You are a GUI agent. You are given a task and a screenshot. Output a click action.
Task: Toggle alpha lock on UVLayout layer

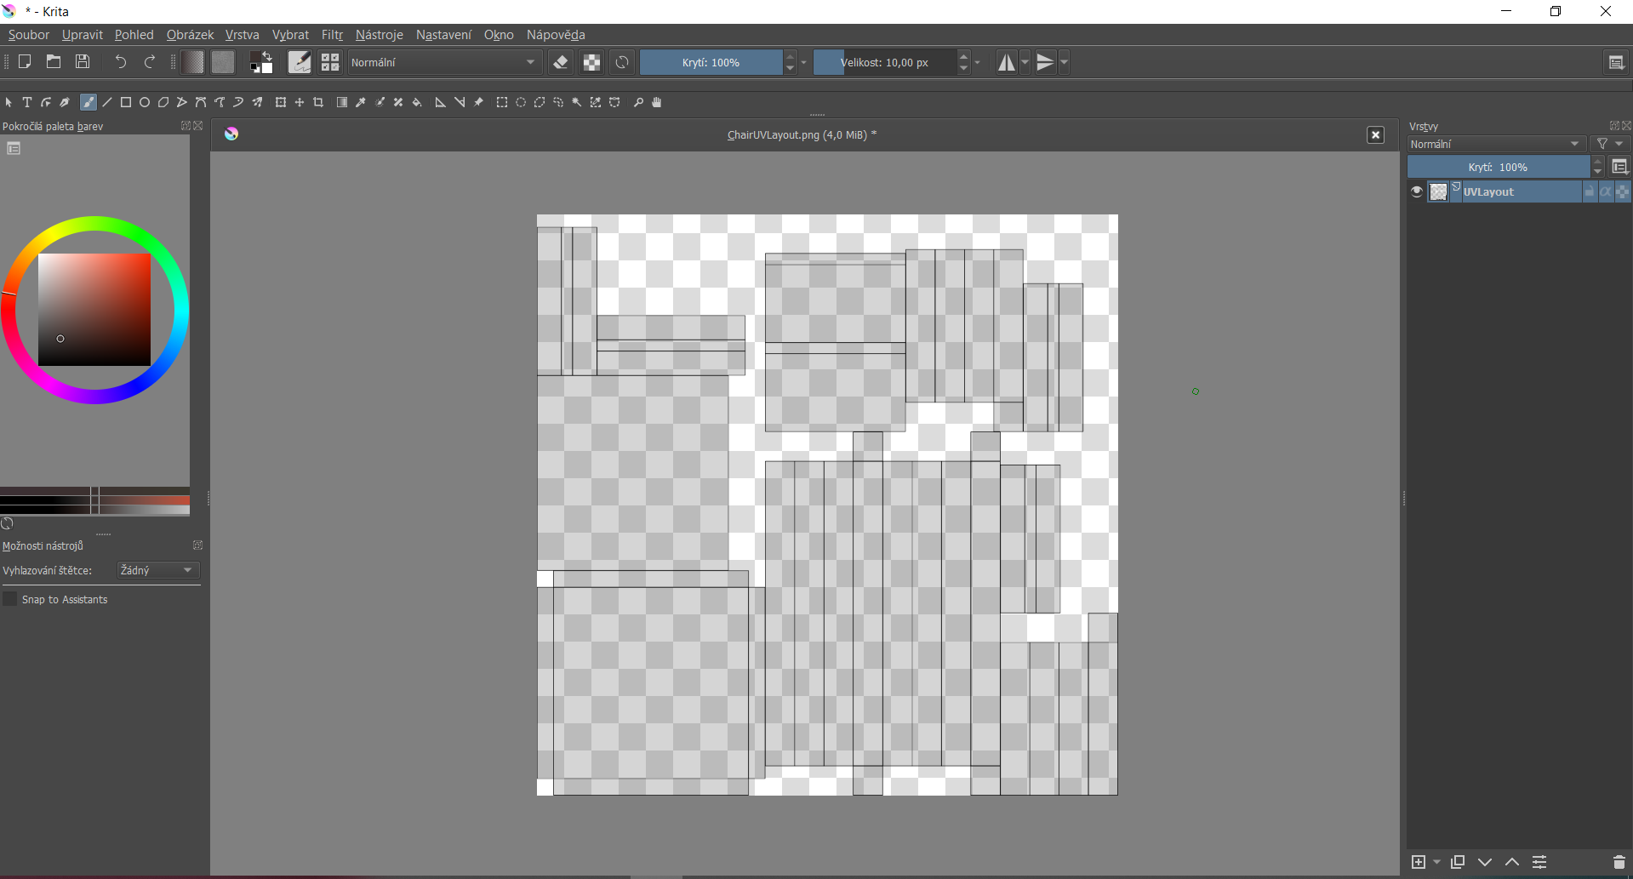tap(1623, 191)
